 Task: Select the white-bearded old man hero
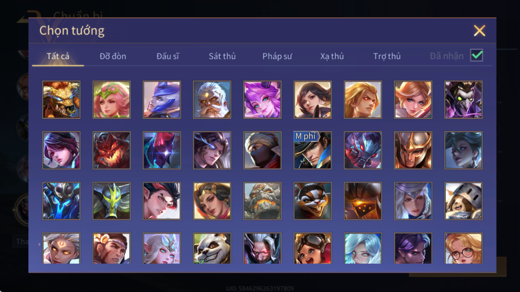(212, 100)
